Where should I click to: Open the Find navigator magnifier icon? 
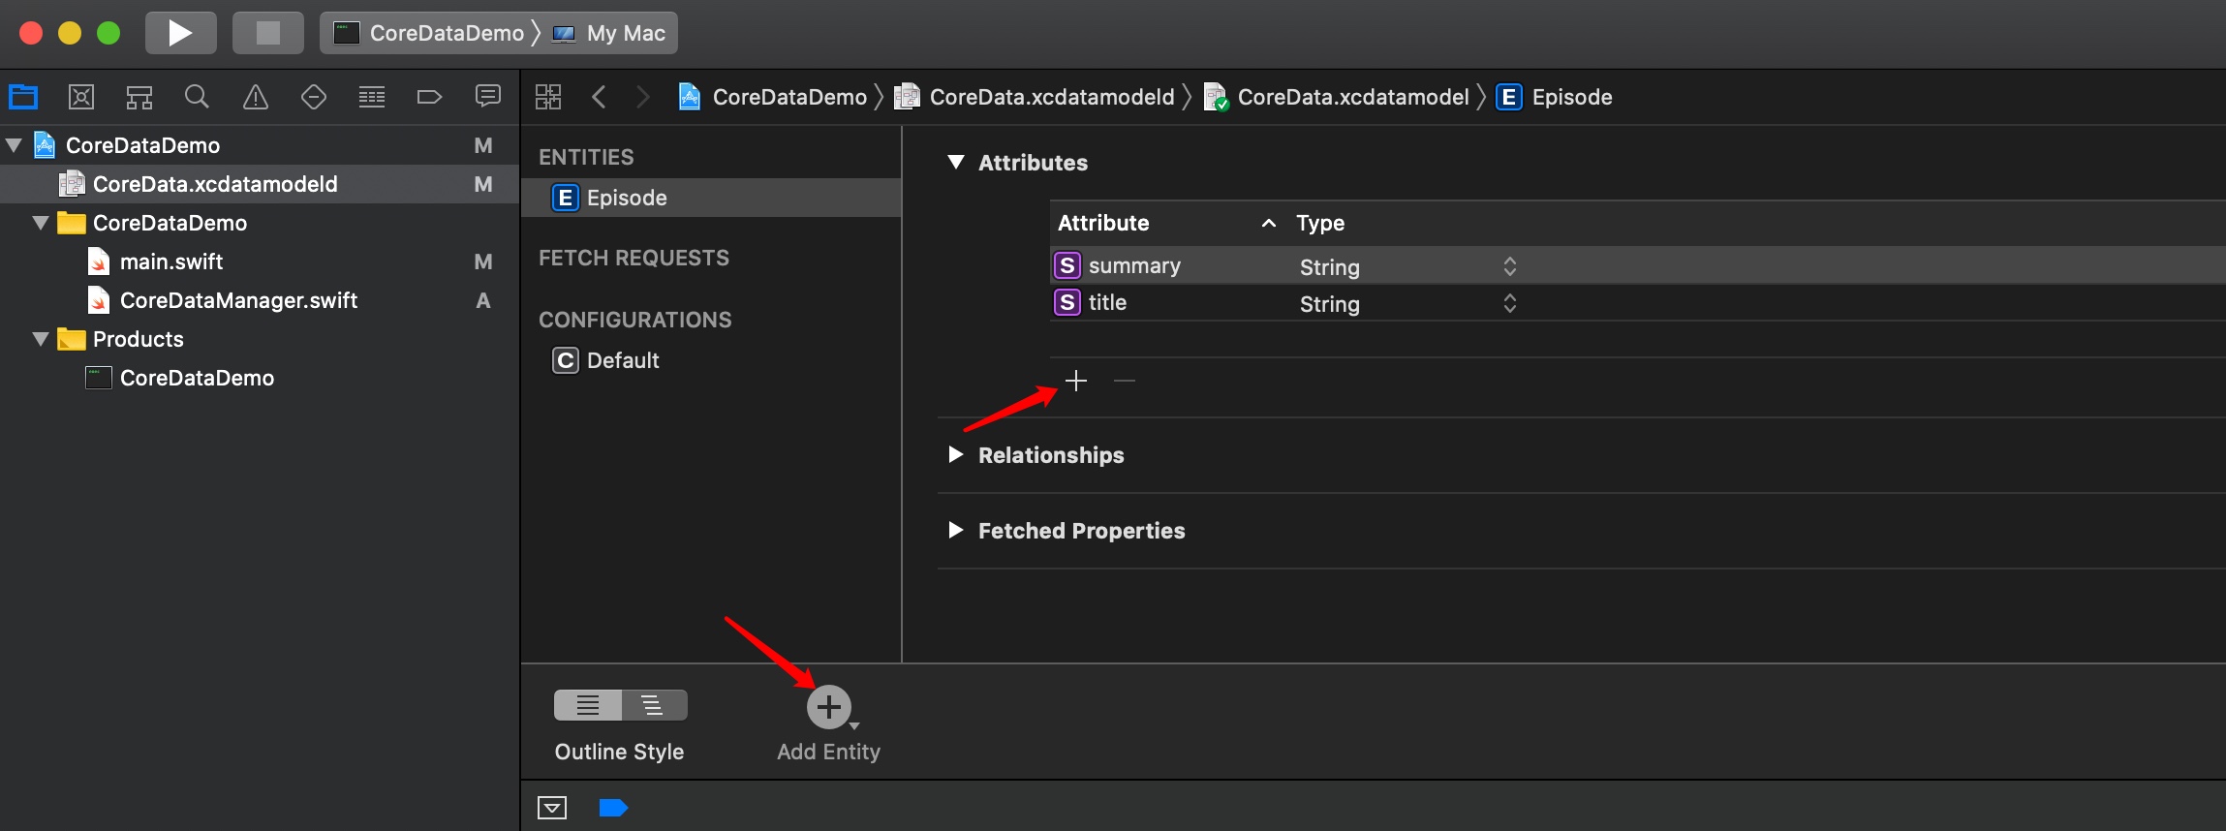coord(197,97)
